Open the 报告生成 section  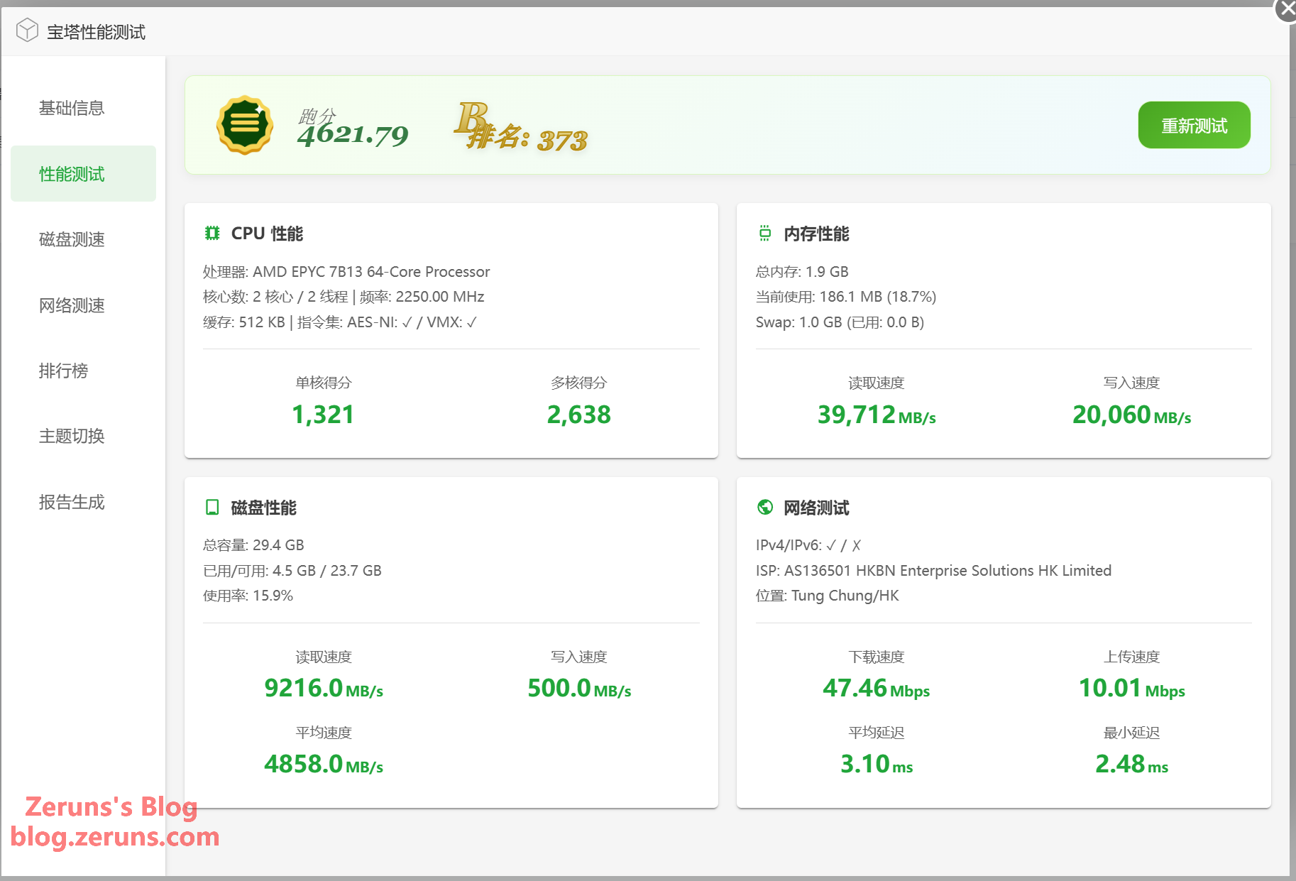tap(72, 502)
